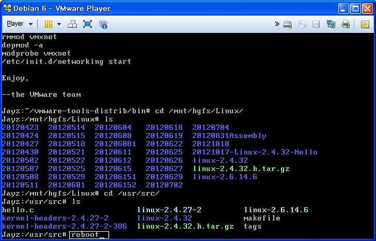Click tags file in /usr/src listing
Image resolution: width=376 pixels, height=241 pixels.
click(x=253, y=226)
